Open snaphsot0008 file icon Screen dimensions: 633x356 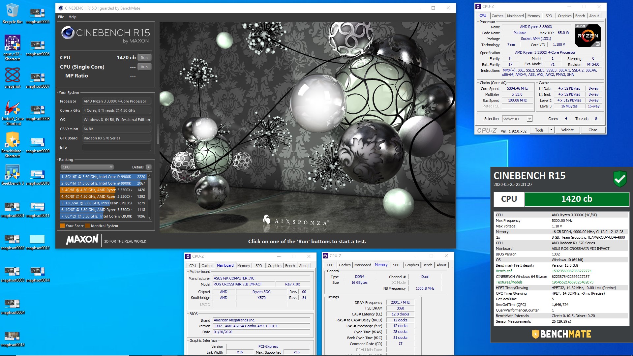(x=38, y=113)
